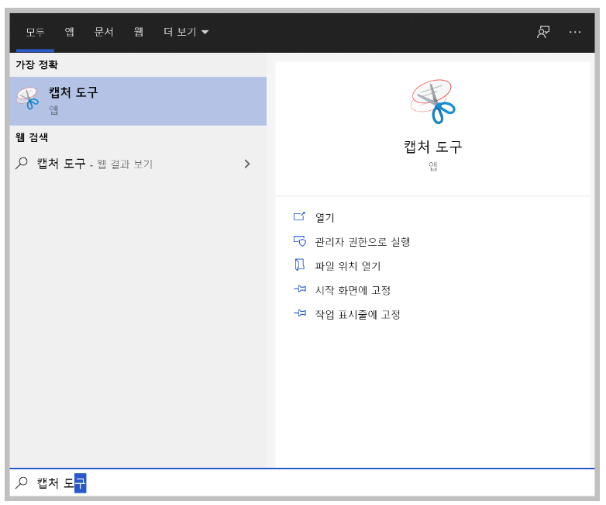Switch to the 모두 tab
Image resolution: width=606 pixels, height=505 pixels.
(35, 32)
